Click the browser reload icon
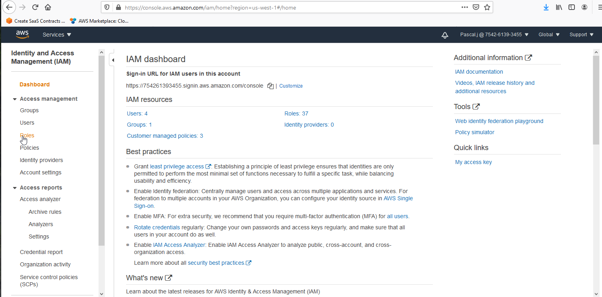602x297 pixels. coord(35,7)
